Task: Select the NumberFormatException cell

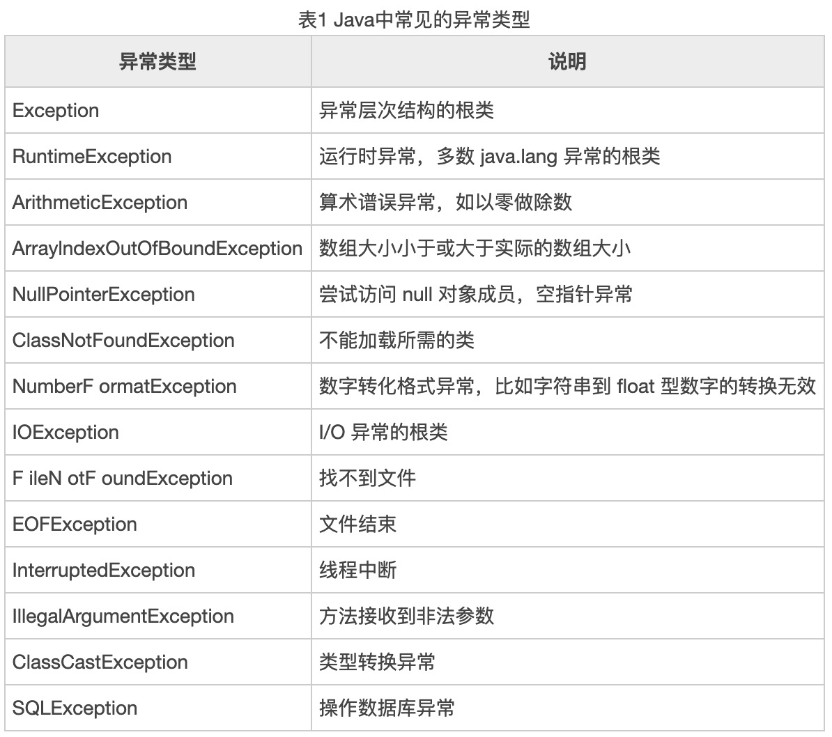Action: point(124,387)
